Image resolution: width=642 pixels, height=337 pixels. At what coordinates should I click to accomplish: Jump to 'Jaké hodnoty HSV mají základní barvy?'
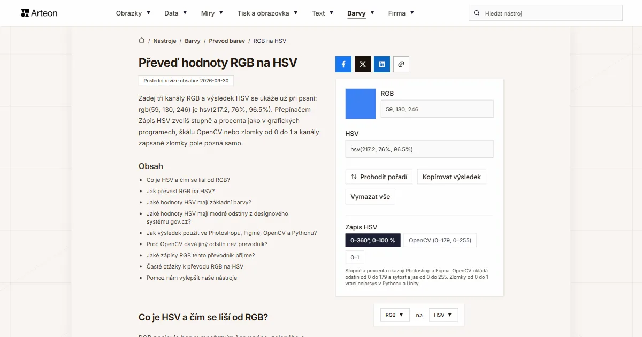click(x=199, y=202)
